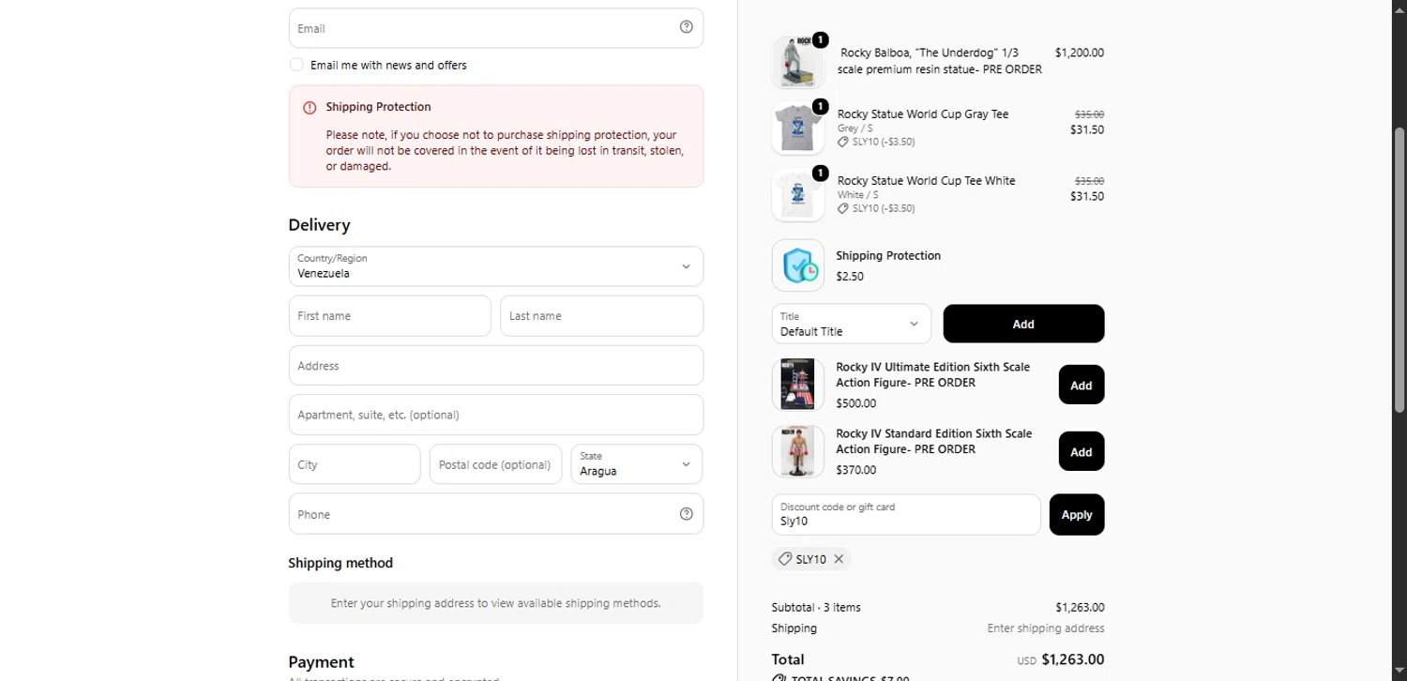Click the Rocky IV Ultimate Edition $500.00 price
This screenshot has width=1407, height=681.
(856, 403)
